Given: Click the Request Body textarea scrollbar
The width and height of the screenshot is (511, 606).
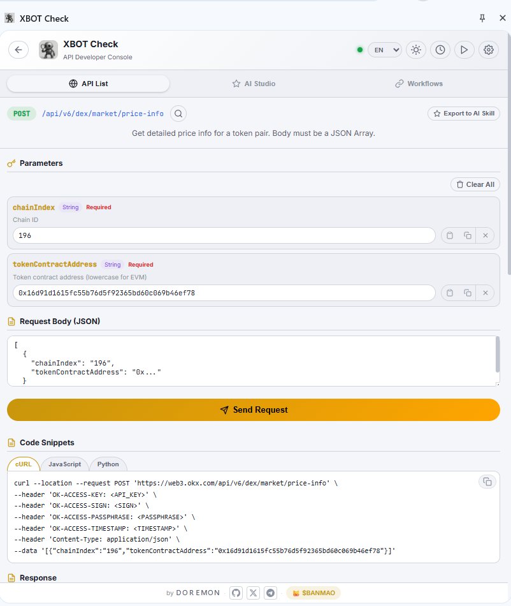Looking at the screenshot, I should click(498, 355).
